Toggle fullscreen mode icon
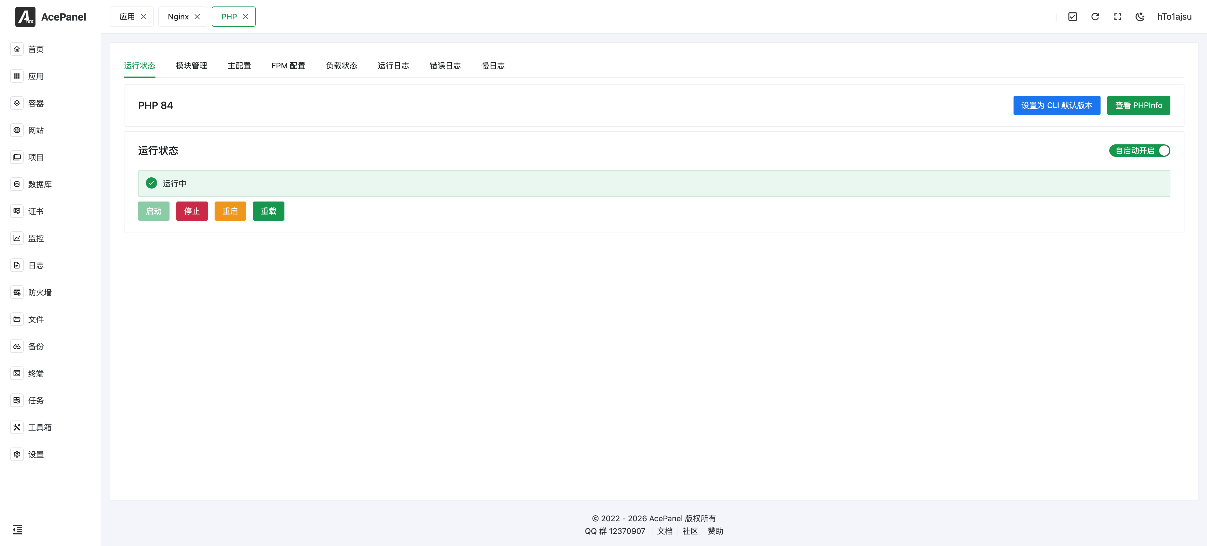The image size is (1207, 546). 1117,17
